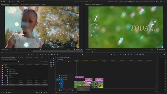The width and height of the screenshot is (167, 94).
Task: Toggle project writable green pencil icon
Action: tap(2, 92)
